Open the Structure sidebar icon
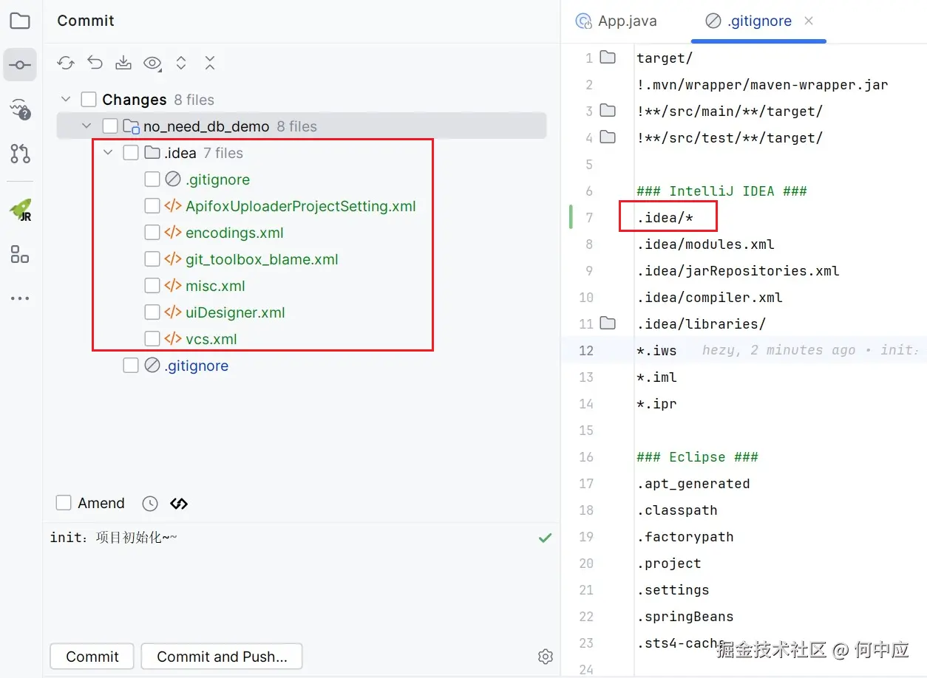Viewport: 927px width, 678px height. coord(20,254)
